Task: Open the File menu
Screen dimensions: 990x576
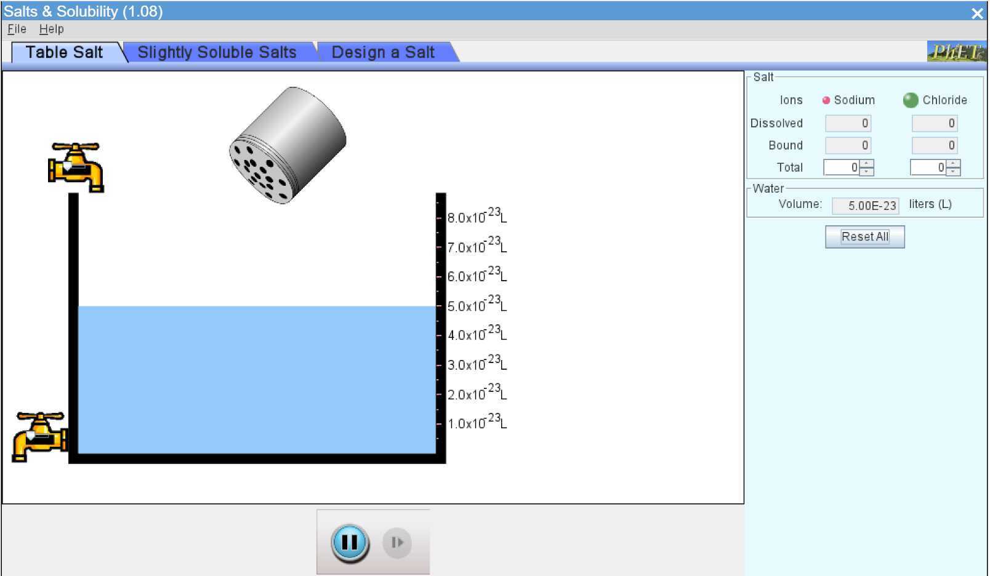Action: click(15, 28)
